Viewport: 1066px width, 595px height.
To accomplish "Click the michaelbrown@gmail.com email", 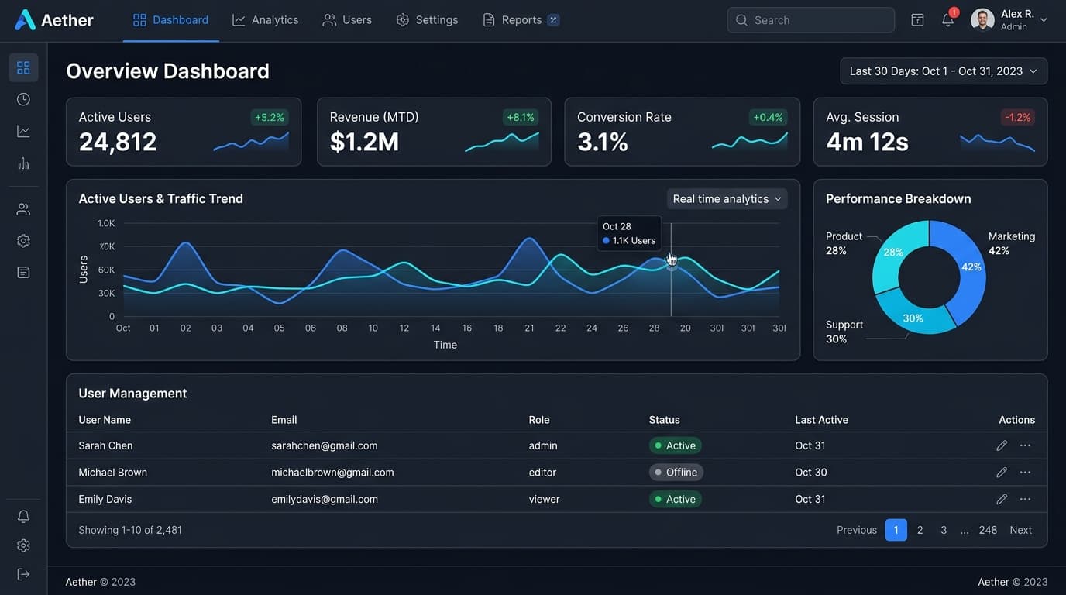I will [332, 473].
